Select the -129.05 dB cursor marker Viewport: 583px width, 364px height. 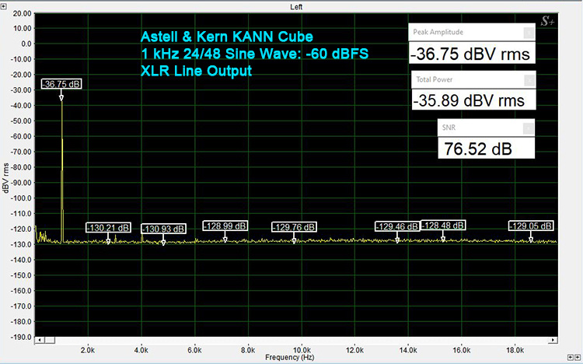pyautogui.click(x=531, y=226)
